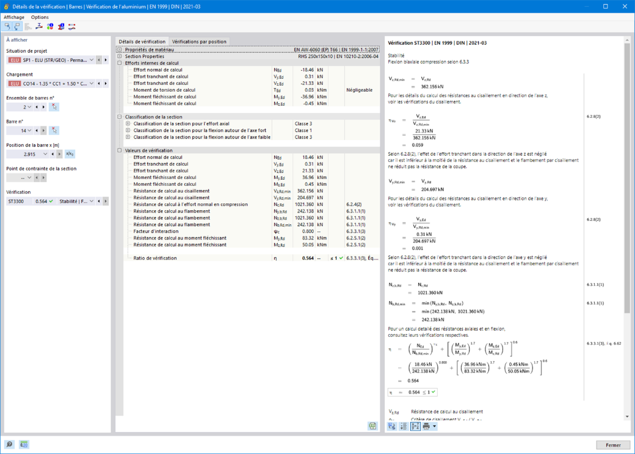Viewport: 635px width, 454px height.
Task: Go to previous Chargement
Action: 99,84
